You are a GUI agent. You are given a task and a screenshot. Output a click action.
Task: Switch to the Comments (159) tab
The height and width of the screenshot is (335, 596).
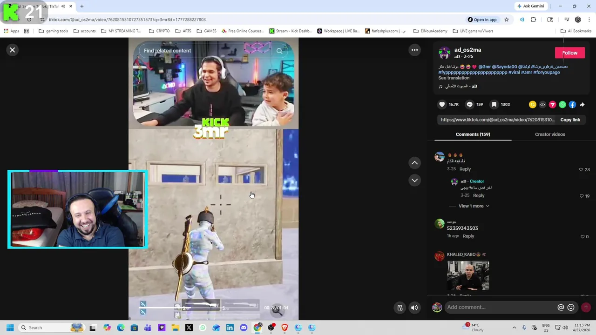(x=473, y=134)
